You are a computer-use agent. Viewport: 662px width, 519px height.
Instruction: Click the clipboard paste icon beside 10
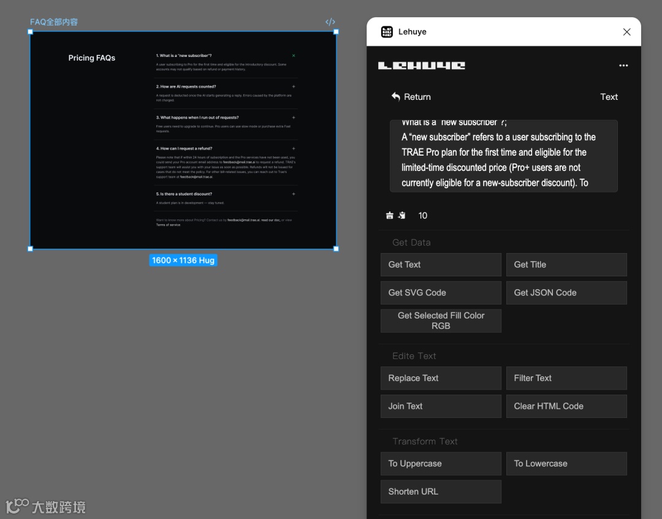coord(401,216)
